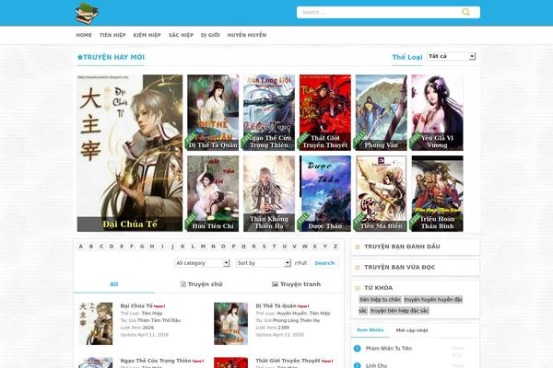
Task: Open the Sort by dropdown
Action: [x=263, y=263]
